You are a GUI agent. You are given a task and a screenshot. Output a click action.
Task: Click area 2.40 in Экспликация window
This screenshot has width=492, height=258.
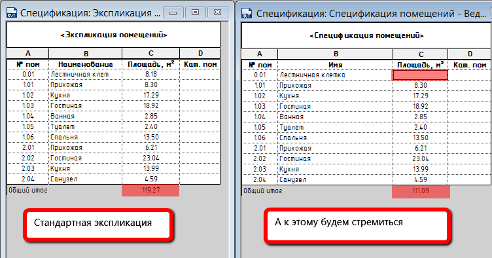[151, 127]
